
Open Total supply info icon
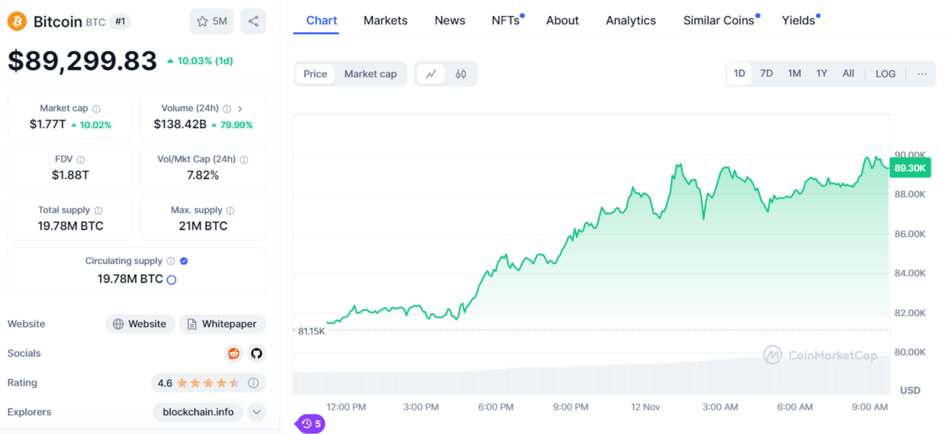(x=99, y=211)
